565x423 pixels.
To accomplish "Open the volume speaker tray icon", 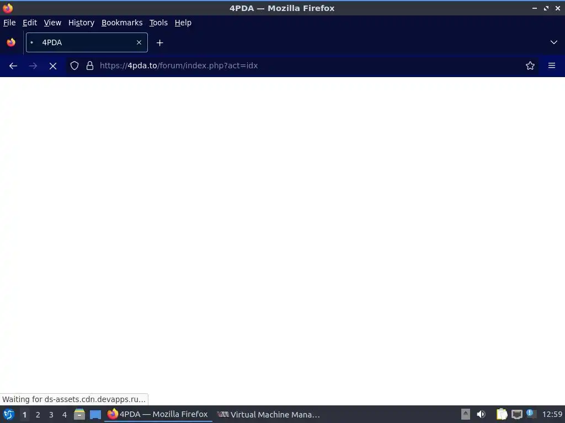I will (x=481, y=414).
